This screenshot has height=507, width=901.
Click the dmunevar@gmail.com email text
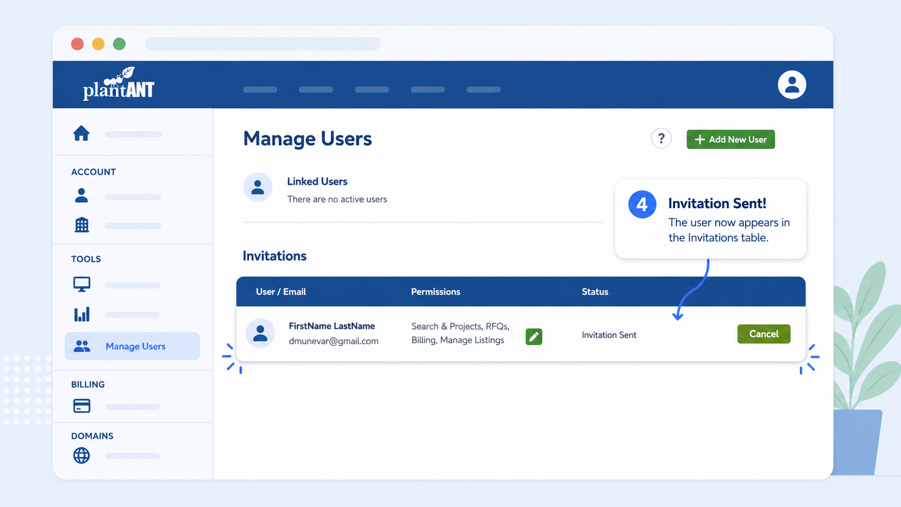pyautogui.click(x=334, y=341)
